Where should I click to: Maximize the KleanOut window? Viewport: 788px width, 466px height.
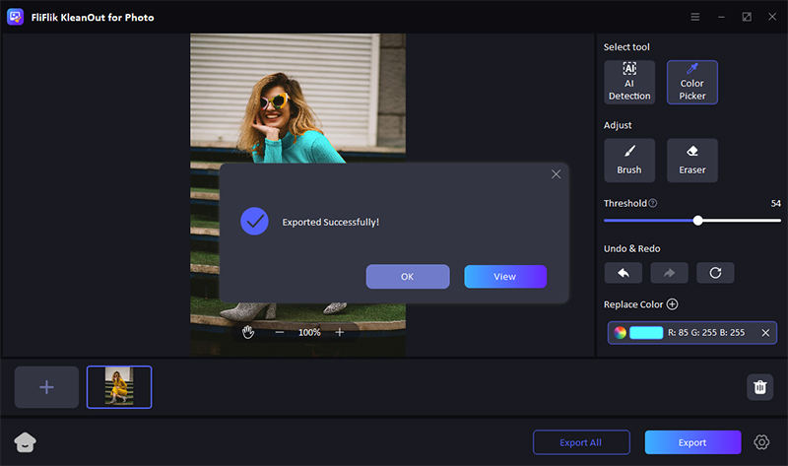[x=747, y=17]
